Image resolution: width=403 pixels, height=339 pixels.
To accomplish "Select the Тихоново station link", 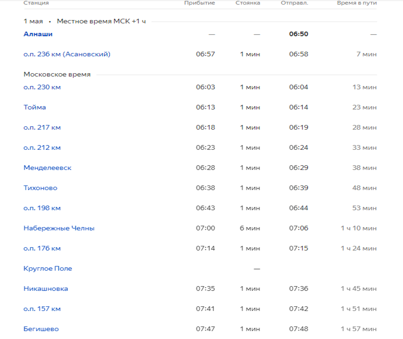I will tap(40, 188).
